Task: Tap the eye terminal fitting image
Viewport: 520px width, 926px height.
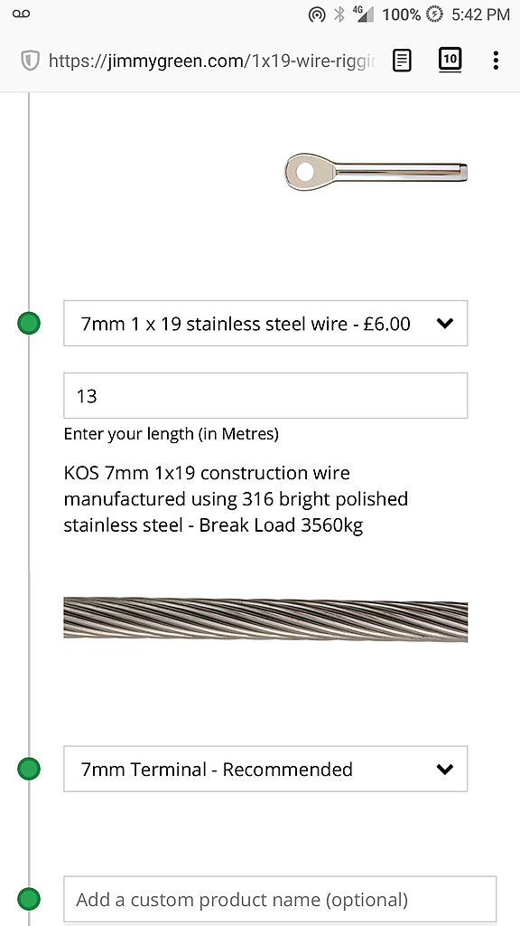Action: (x=376, y=172)
